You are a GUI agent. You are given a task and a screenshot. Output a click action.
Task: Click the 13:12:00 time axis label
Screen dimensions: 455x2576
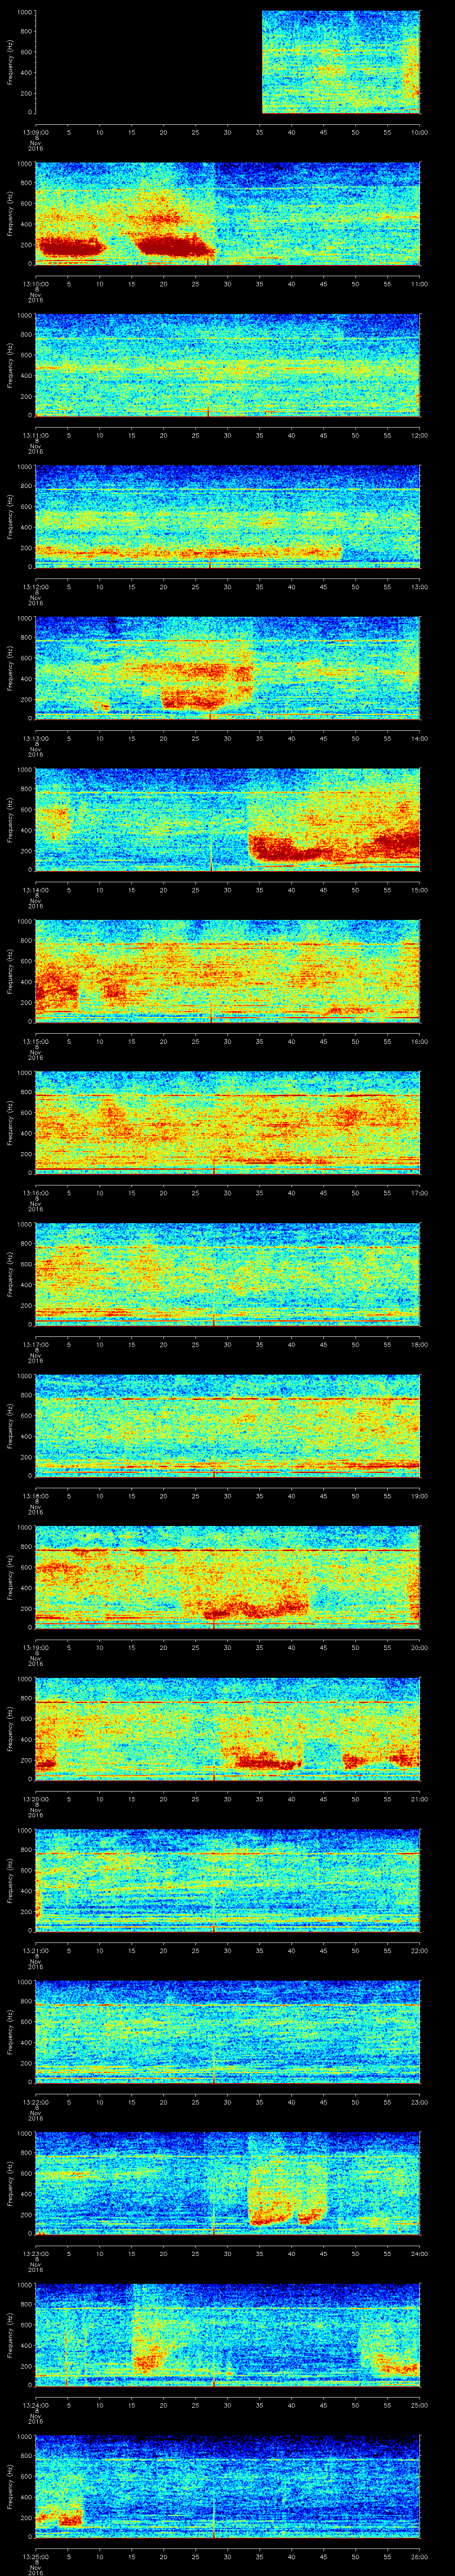(35, 587)
